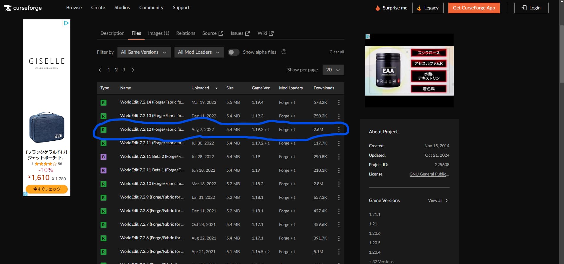Sort by the Uploaded column header
Image resolution: width=564 pixels, height=264 pixels.
pyautogui.click(x=200, y=88)
